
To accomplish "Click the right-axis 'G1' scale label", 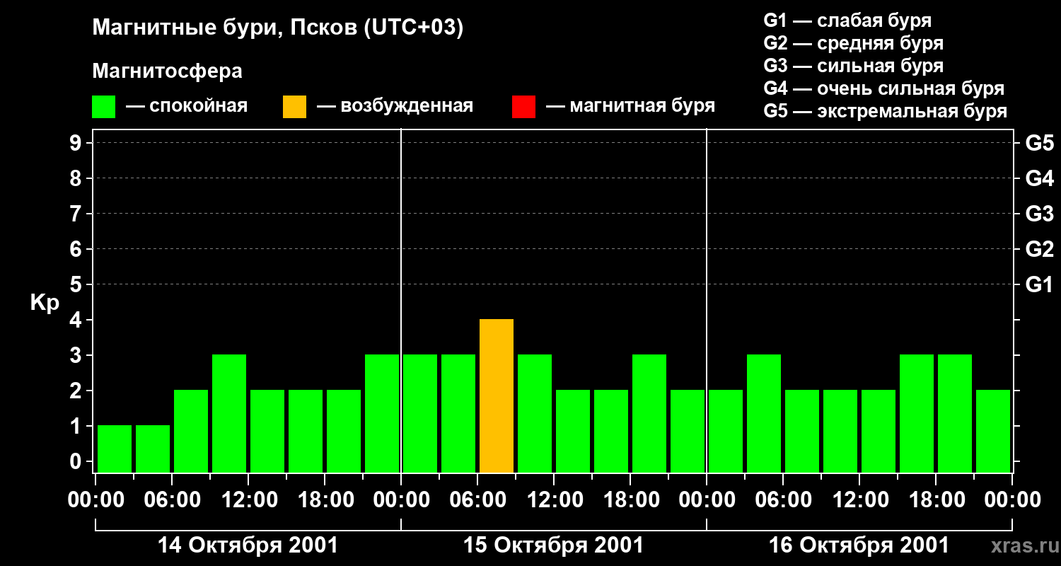I will click(x=1040, y=285).
